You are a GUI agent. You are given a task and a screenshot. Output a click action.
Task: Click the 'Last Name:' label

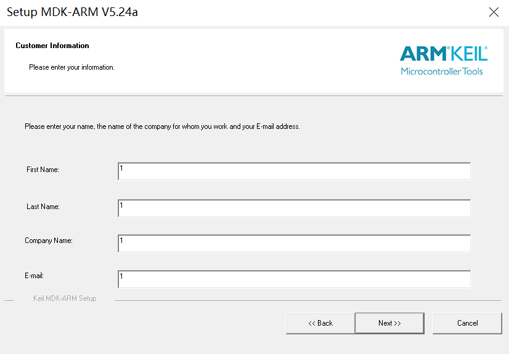[43, 207]
